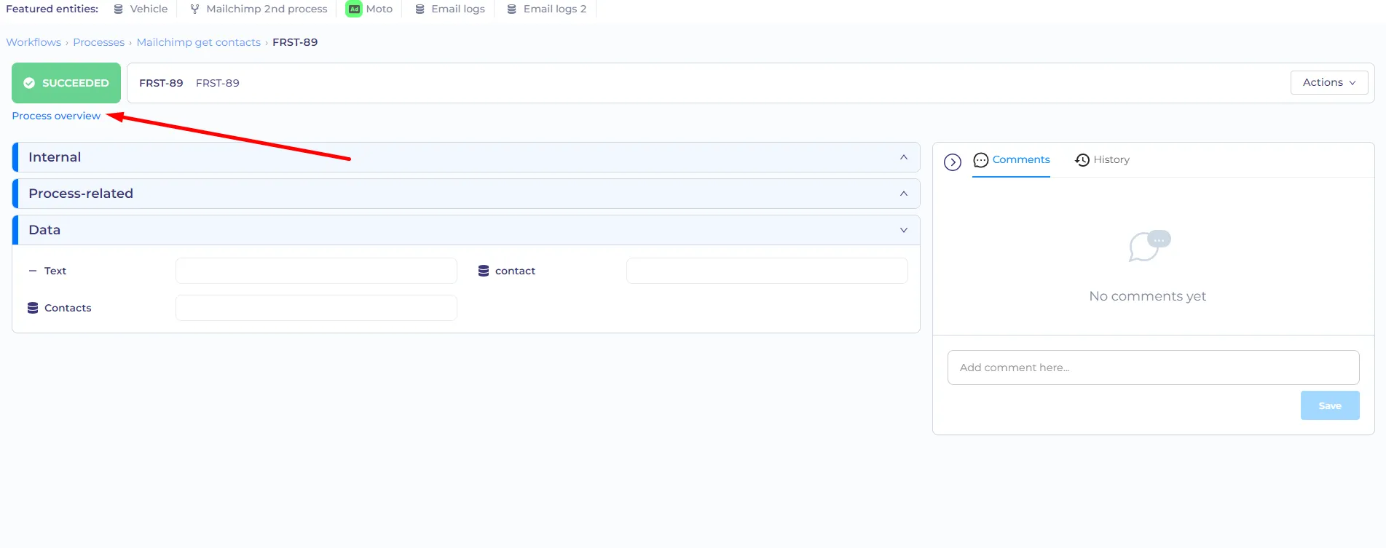This screenshot has height=548, width=1386.
Task: Click the Contacts field input
Action: pos(316,308)
